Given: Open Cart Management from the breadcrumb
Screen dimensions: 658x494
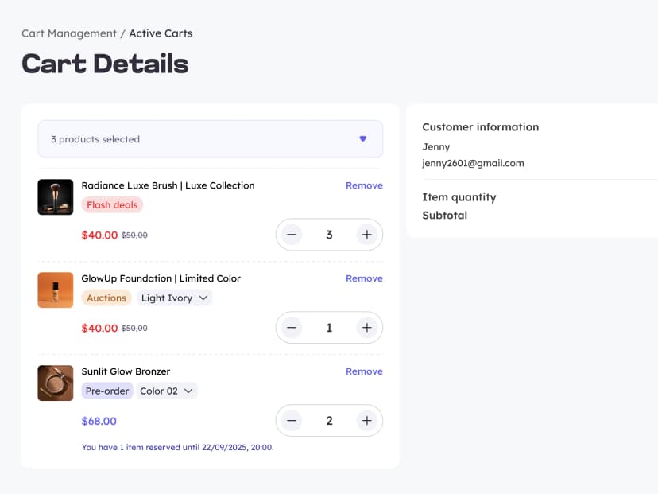Looking at the screenshot, I should point(68,33).
